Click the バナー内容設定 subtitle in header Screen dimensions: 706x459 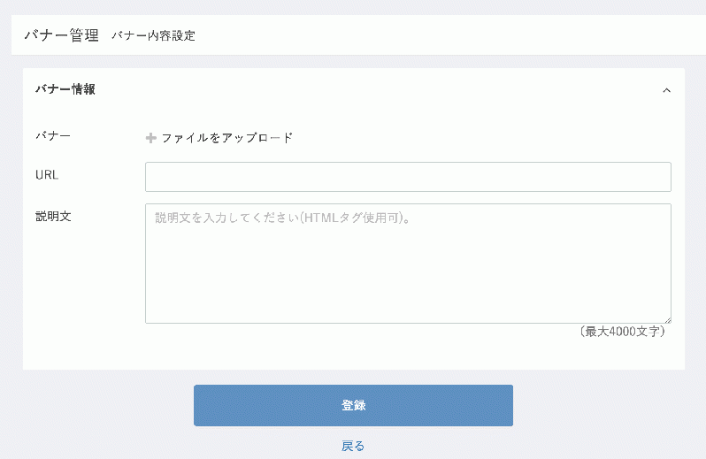pyautogui.click(x=153, y=35)
